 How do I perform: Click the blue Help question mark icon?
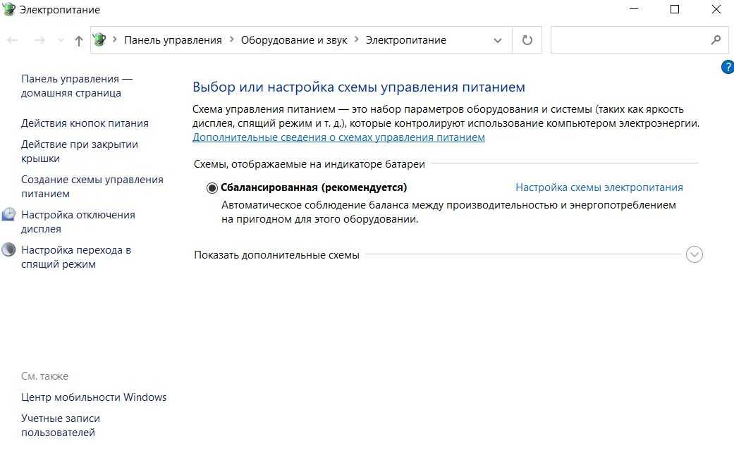tap(728, 68)
